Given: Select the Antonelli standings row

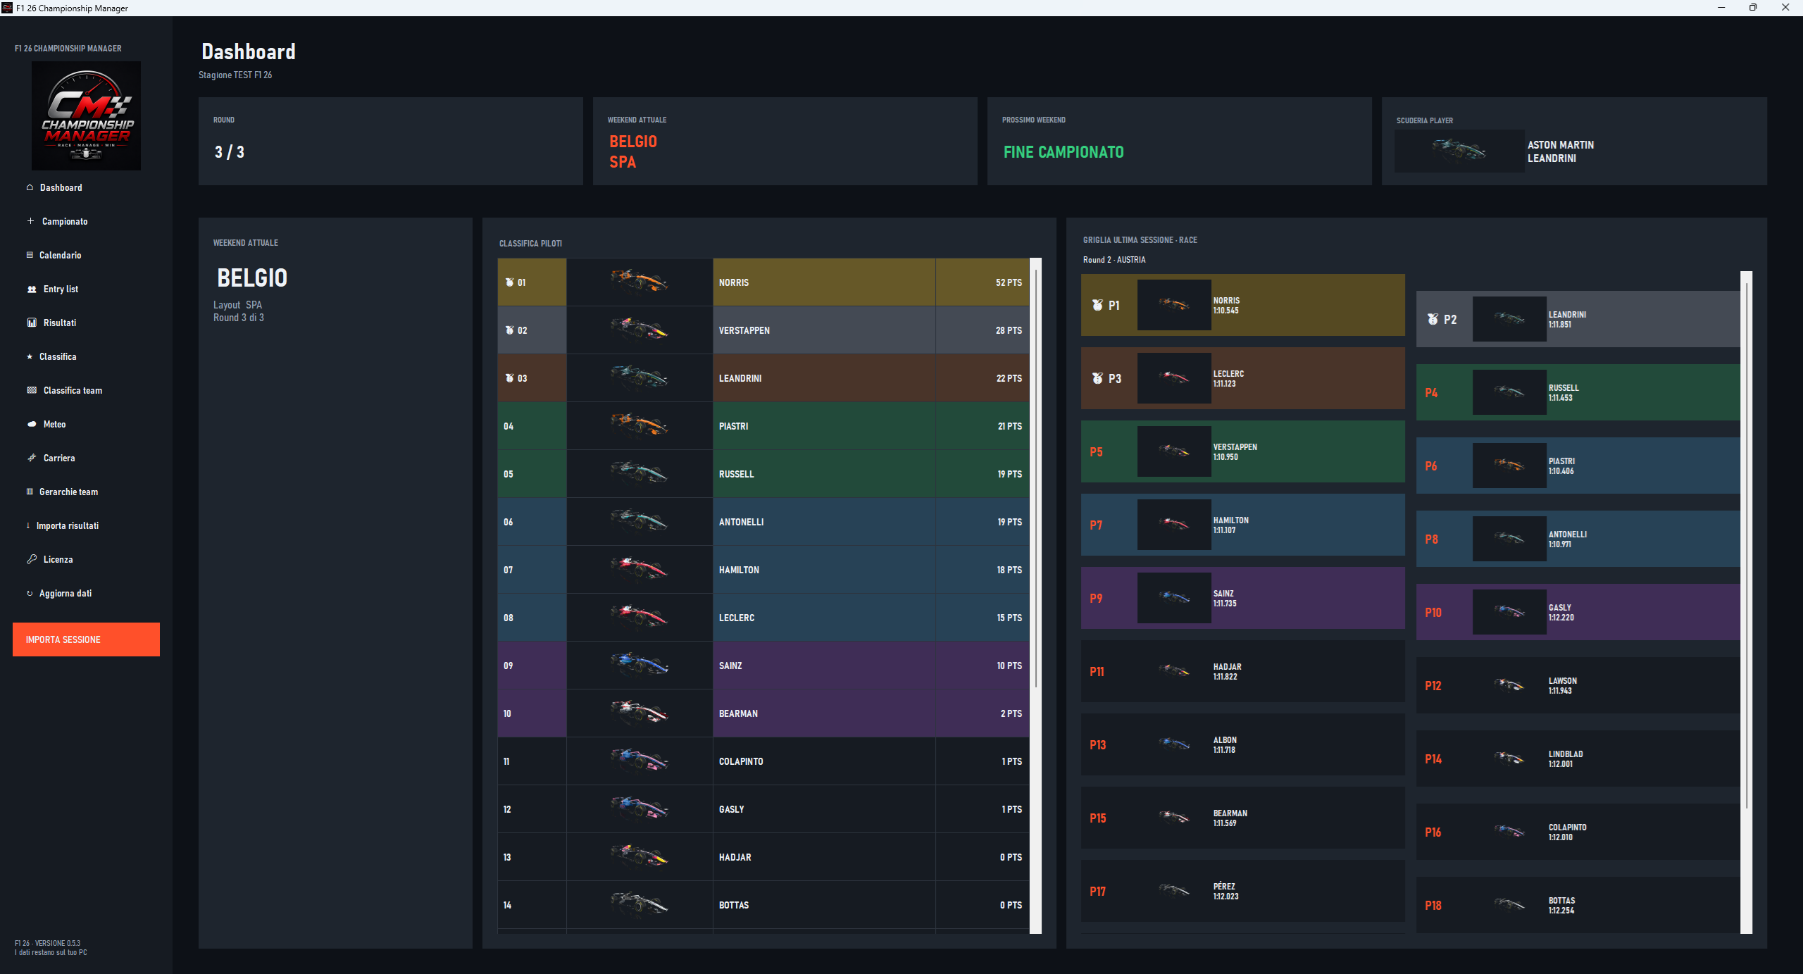Looking at the screenshot, I should [x=763, y=522].
